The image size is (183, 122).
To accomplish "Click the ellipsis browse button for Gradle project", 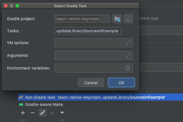I will pyautogui.click(x=128, y=19).
